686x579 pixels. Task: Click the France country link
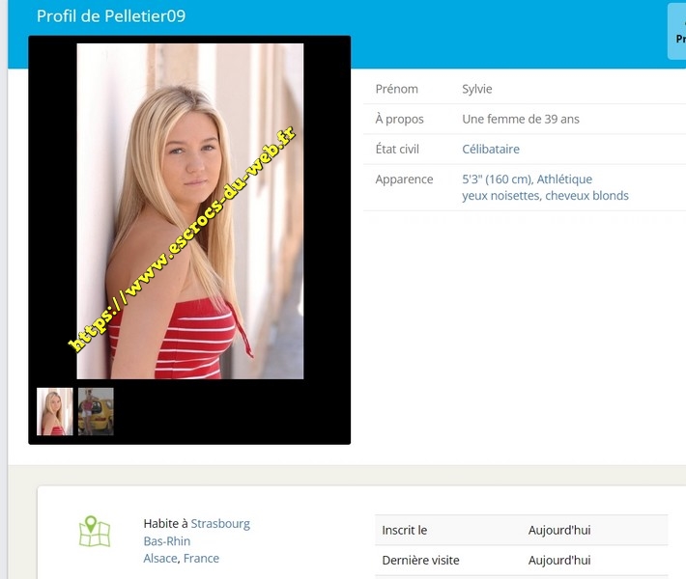(201, 559)
